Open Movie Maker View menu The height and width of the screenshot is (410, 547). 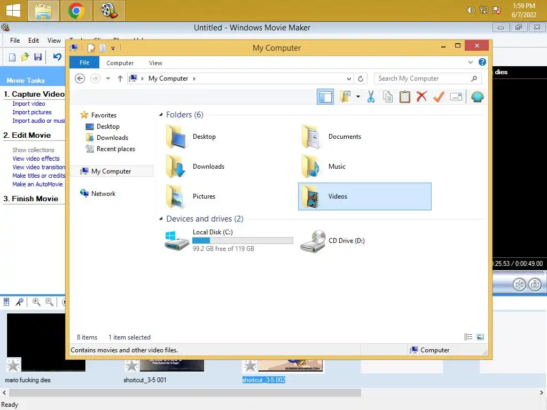coord(54,41)
